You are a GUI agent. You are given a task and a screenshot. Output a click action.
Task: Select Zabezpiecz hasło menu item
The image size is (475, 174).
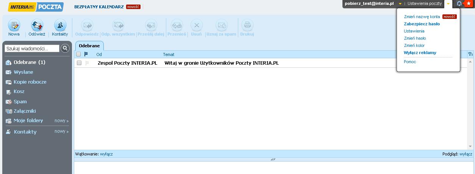click(x=422, y=24)
